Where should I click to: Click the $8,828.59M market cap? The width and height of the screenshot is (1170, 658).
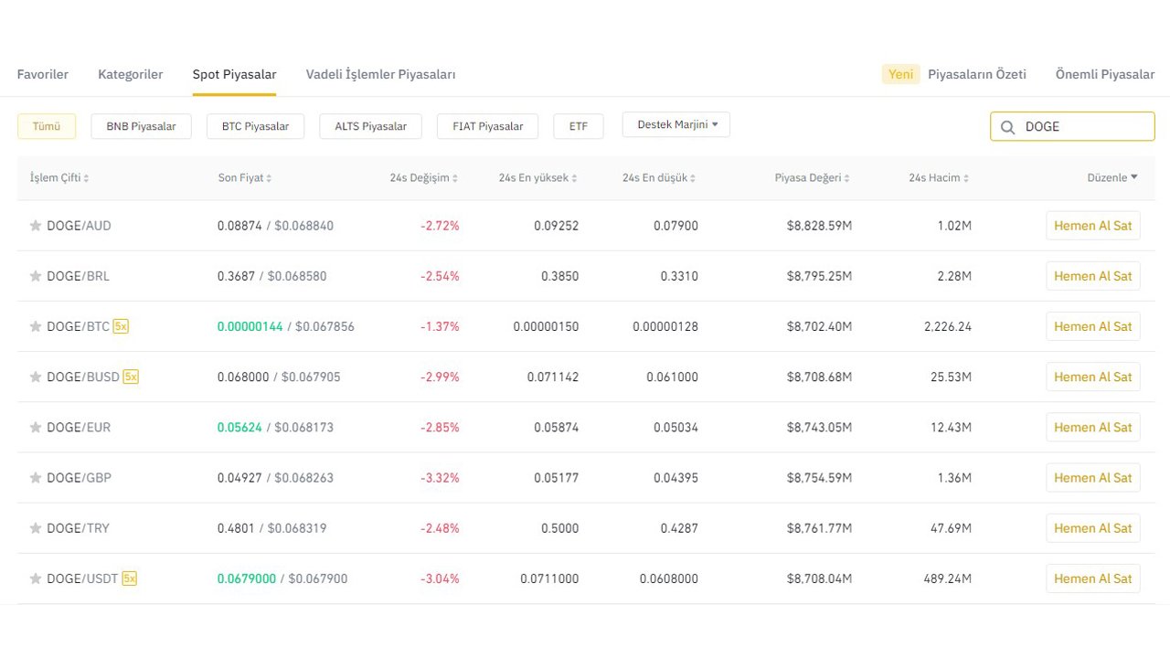click(819, 226)
